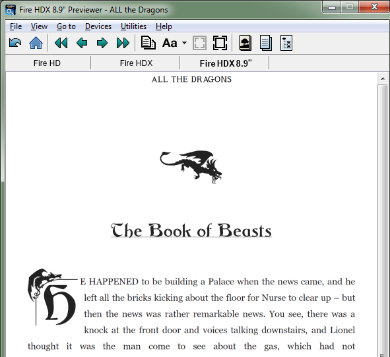Image resolution: width=390 pixels, height=357 pixels.
Task: Switch to the Fire HD tab
Action: (x=47, y=63)
